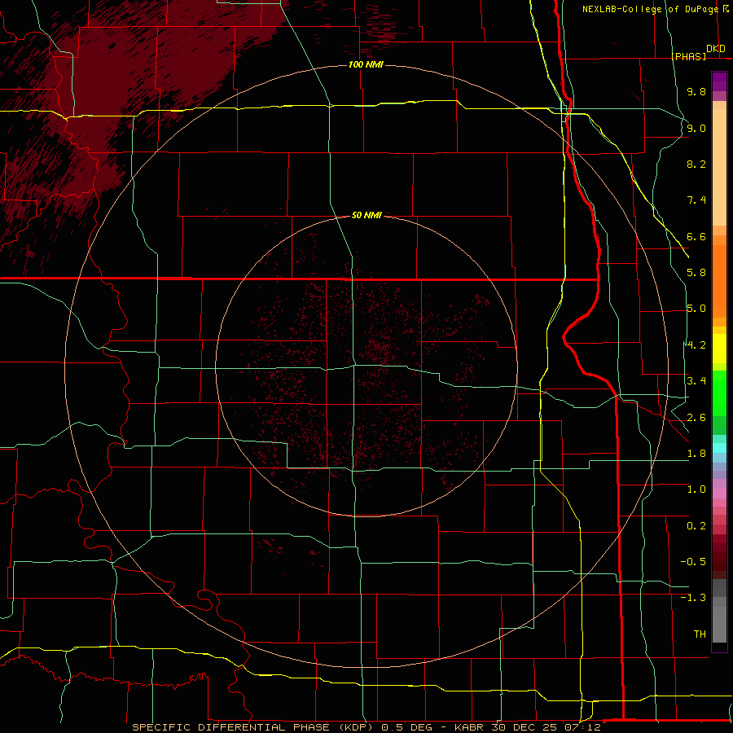733x733 pixels.
Task: Select the 8.2 scale label
Action: 696,164
